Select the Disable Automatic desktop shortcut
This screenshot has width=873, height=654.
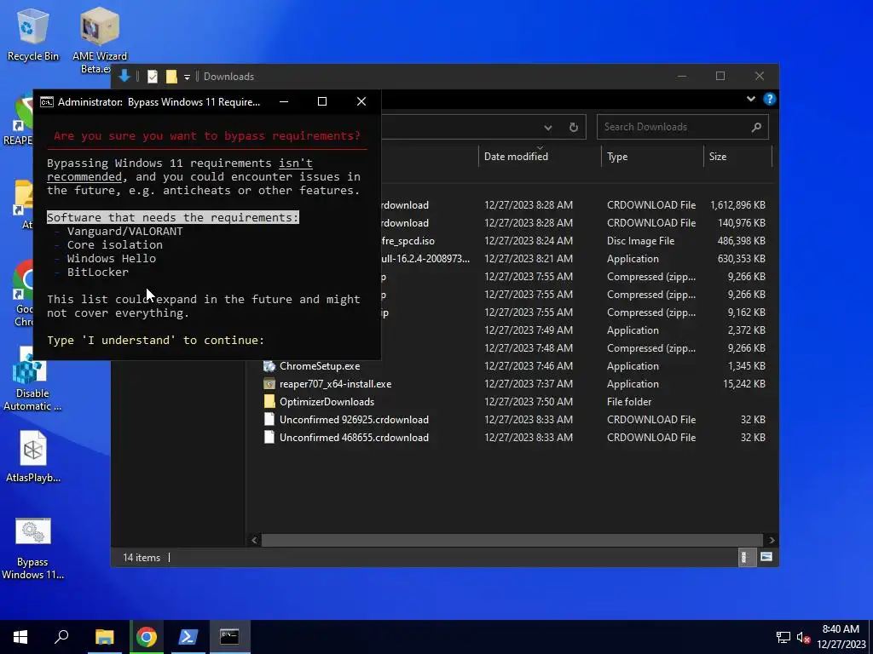click(x=32, y=380)
